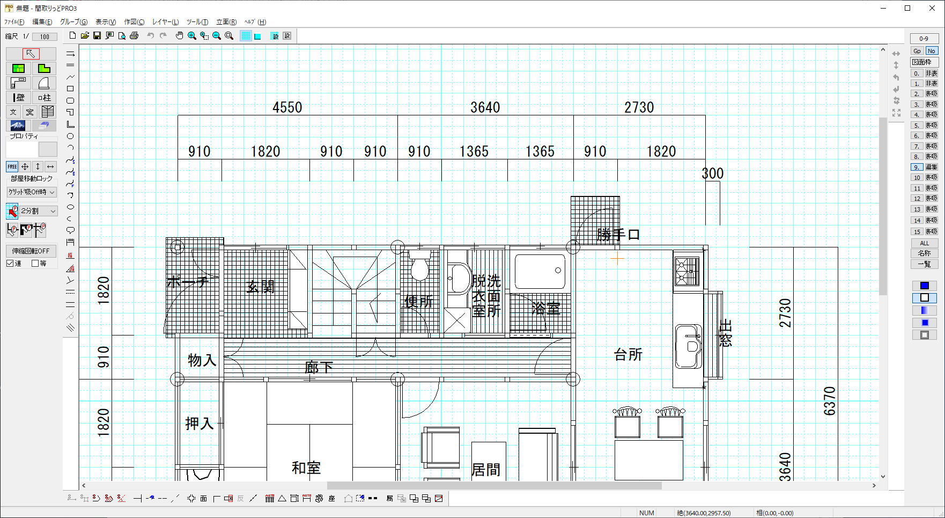Click the 一覧 button
945x518 pixels.
[924, 264]
